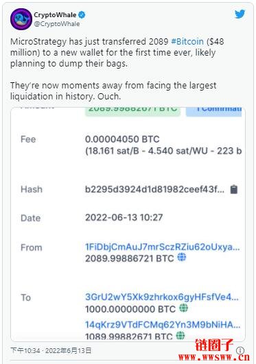Open the #Bitcoin hashtag link
This screenshot has height=364, width=256.
pos(187,42)
